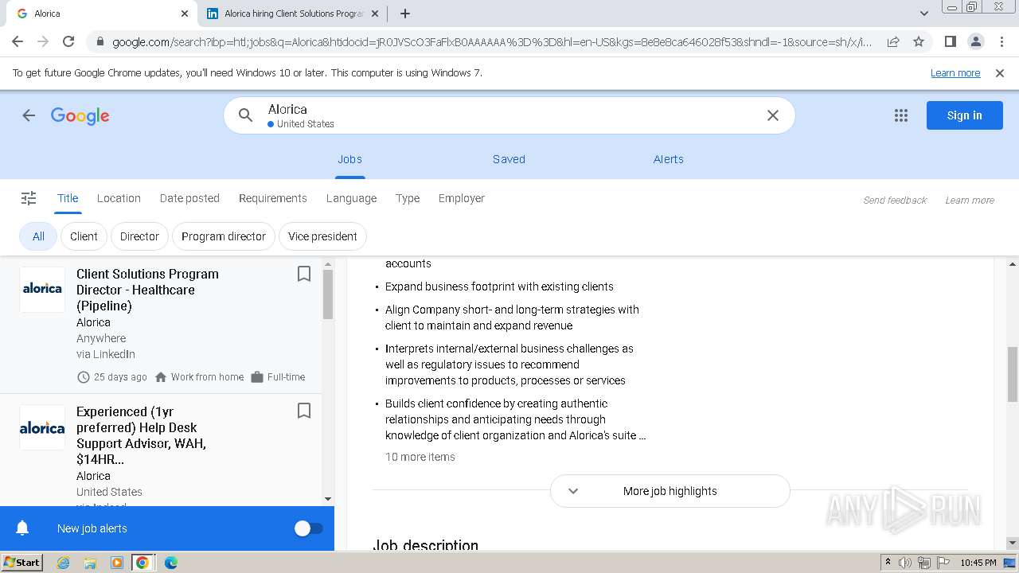
Task: Click Alorica logo on Client Solutions listing
Action: point(42,289)
